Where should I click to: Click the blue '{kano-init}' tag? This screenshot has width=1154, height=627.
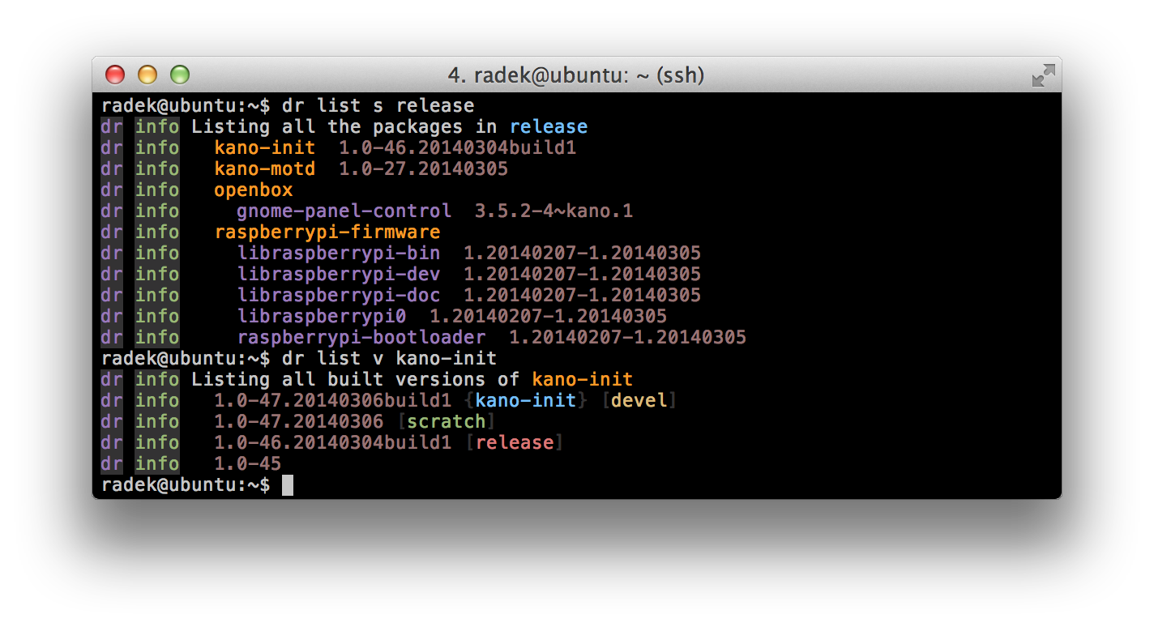pyautogui.click(x=526, y=400)
